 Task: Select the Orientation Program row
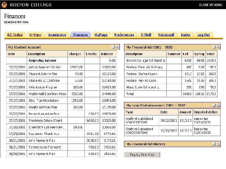pyautogui.click(x=62, y=87)
